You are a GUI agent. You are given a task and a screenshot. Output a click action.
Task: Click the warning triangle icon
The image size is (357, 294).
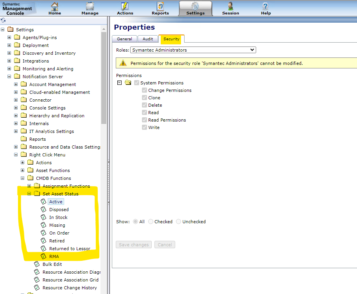(123, 63)
